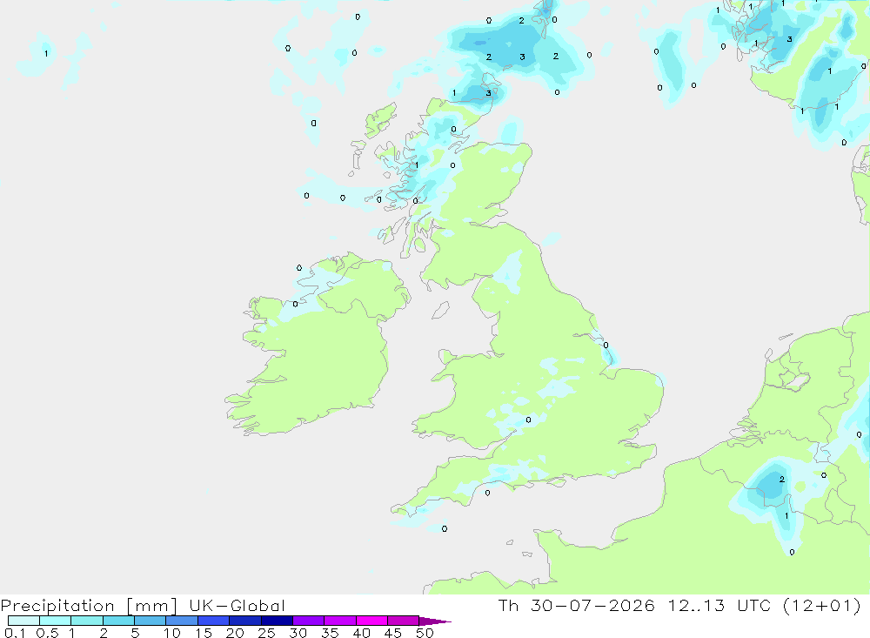Click the 'Precipitation [mm]' title text
The height and width of the screenshot is (638, 870).
89,606
